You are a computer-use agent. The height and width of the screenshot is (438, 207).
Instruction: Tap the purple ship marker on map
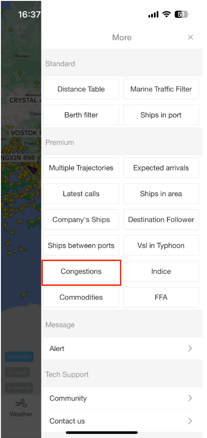coord(33,169)
